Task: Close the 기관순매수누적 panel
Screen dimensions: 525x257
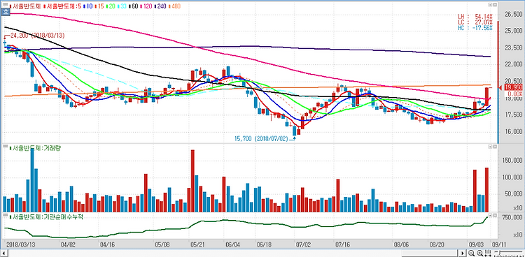Action: tap(494, 216)
